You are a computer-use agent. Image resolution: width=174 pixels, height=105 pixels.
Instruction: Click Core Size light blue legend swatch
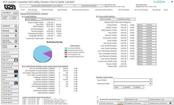(66, 48)
